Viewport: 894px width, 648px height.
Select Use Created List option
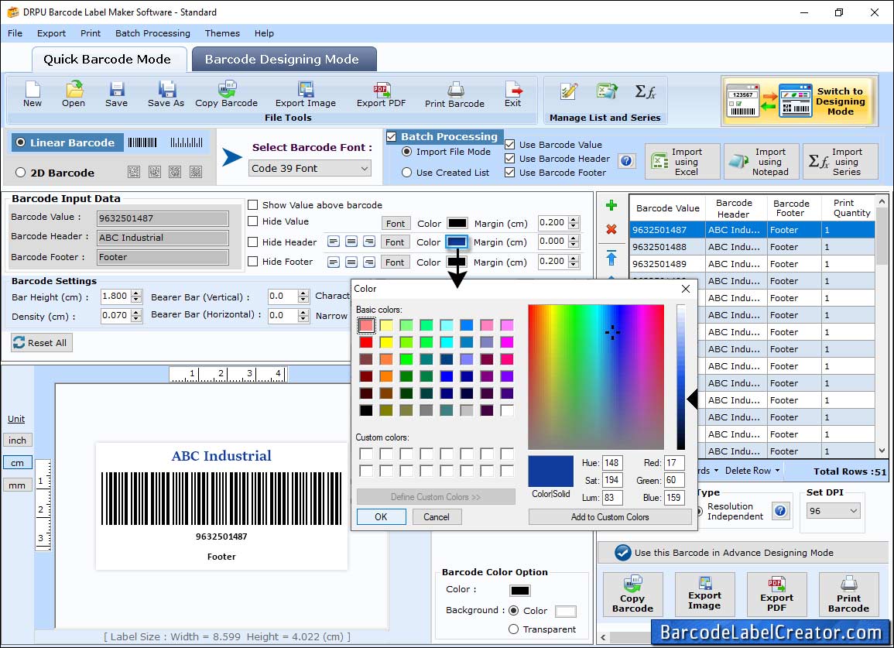click(406, 173)
